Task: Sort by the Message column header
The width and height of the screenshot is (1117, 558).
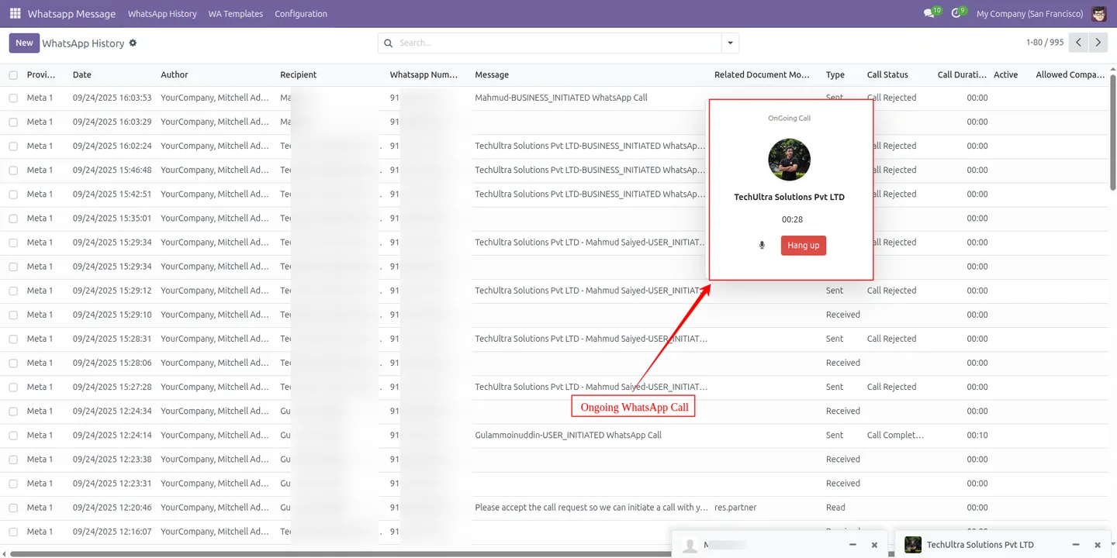Action: 492,75
